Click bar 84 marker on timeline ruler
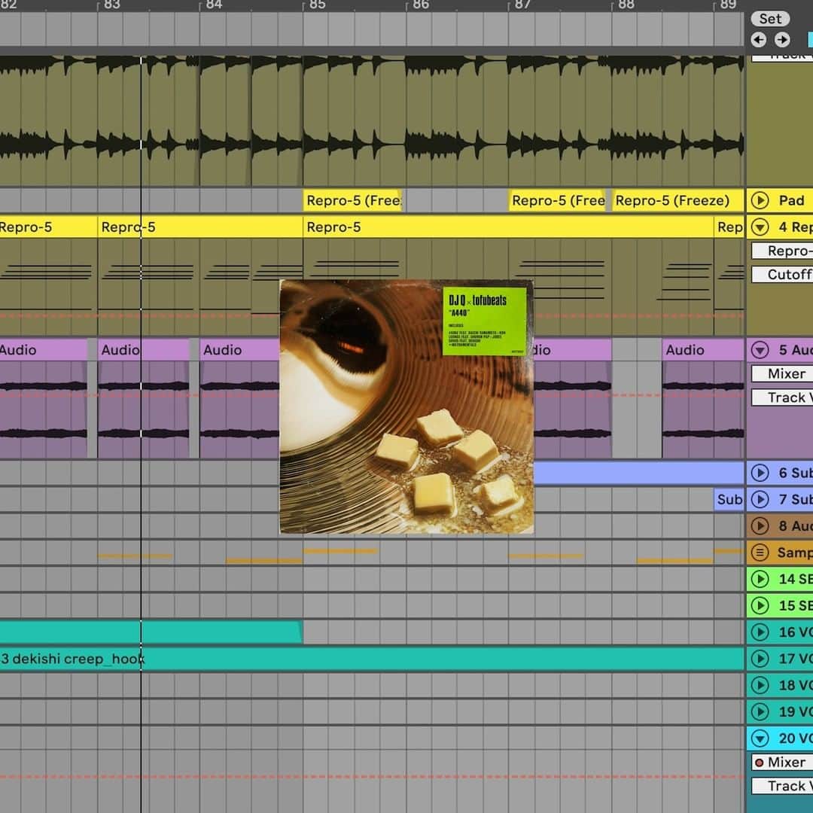Screen dimensions: 813x813 [x=214, y=5]
